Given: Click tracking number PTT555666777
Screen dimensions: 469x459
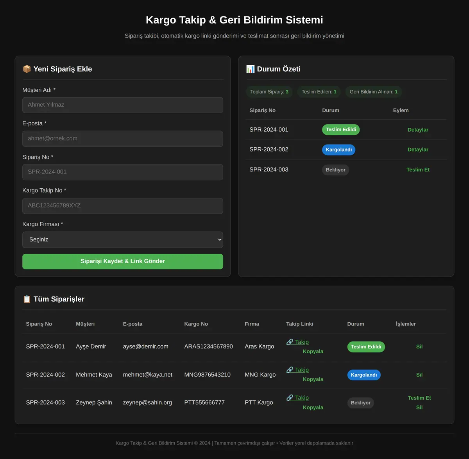Looking at the screenshot, I should [204, 402].
